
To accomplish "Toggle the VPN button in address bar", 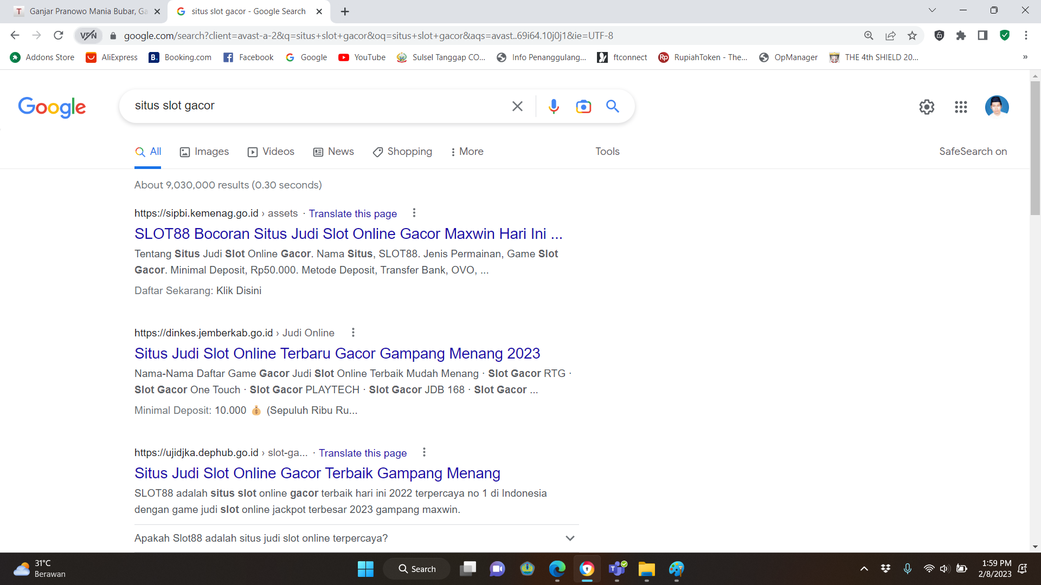I will pos(88,36).
